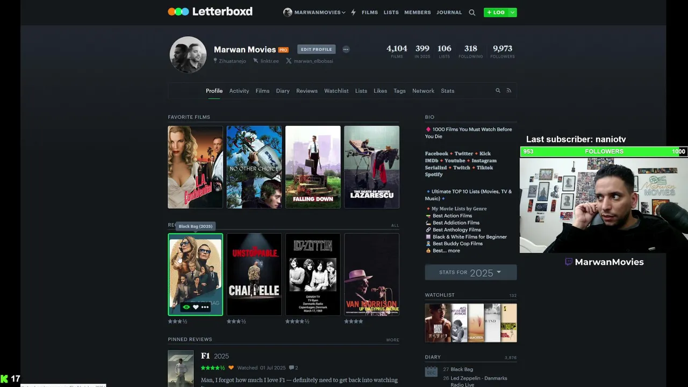Click the orange PRO badge

[283, 50]
